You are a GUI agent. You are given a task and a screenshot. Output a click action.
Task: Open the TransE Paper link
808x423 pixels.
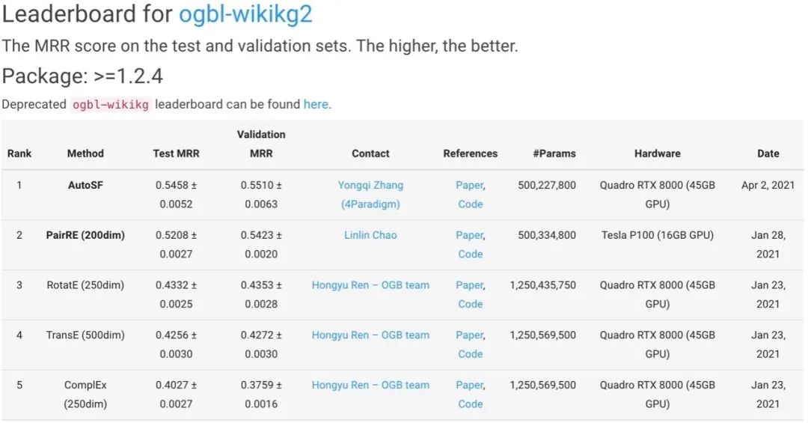(x=469, y=335)
